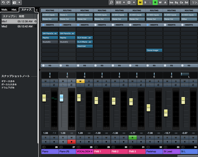Open Stereo Out routing on the Padshop channel
Image resolution: width=198 pixels, height=157 pixels.
point(154,19)
